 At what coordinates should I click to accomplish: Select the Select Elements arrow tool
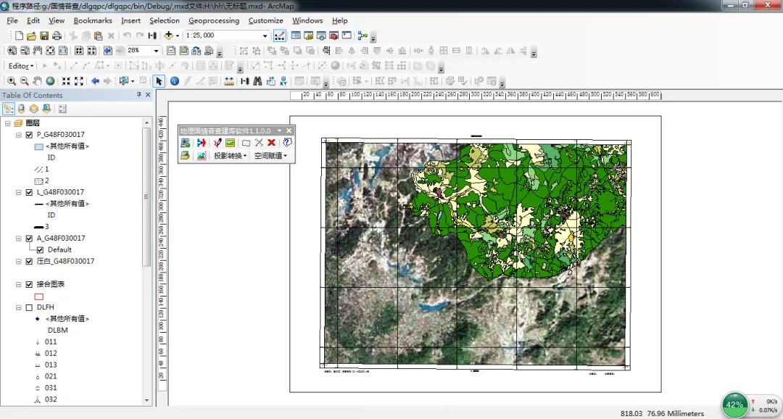159,81
